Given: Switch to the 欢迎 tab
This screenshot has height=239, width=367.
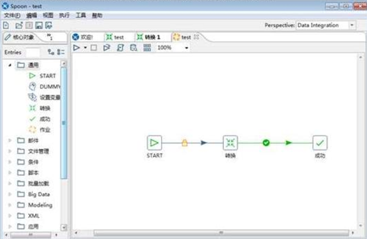Looking at the screenshot, I should coord(83,37).
